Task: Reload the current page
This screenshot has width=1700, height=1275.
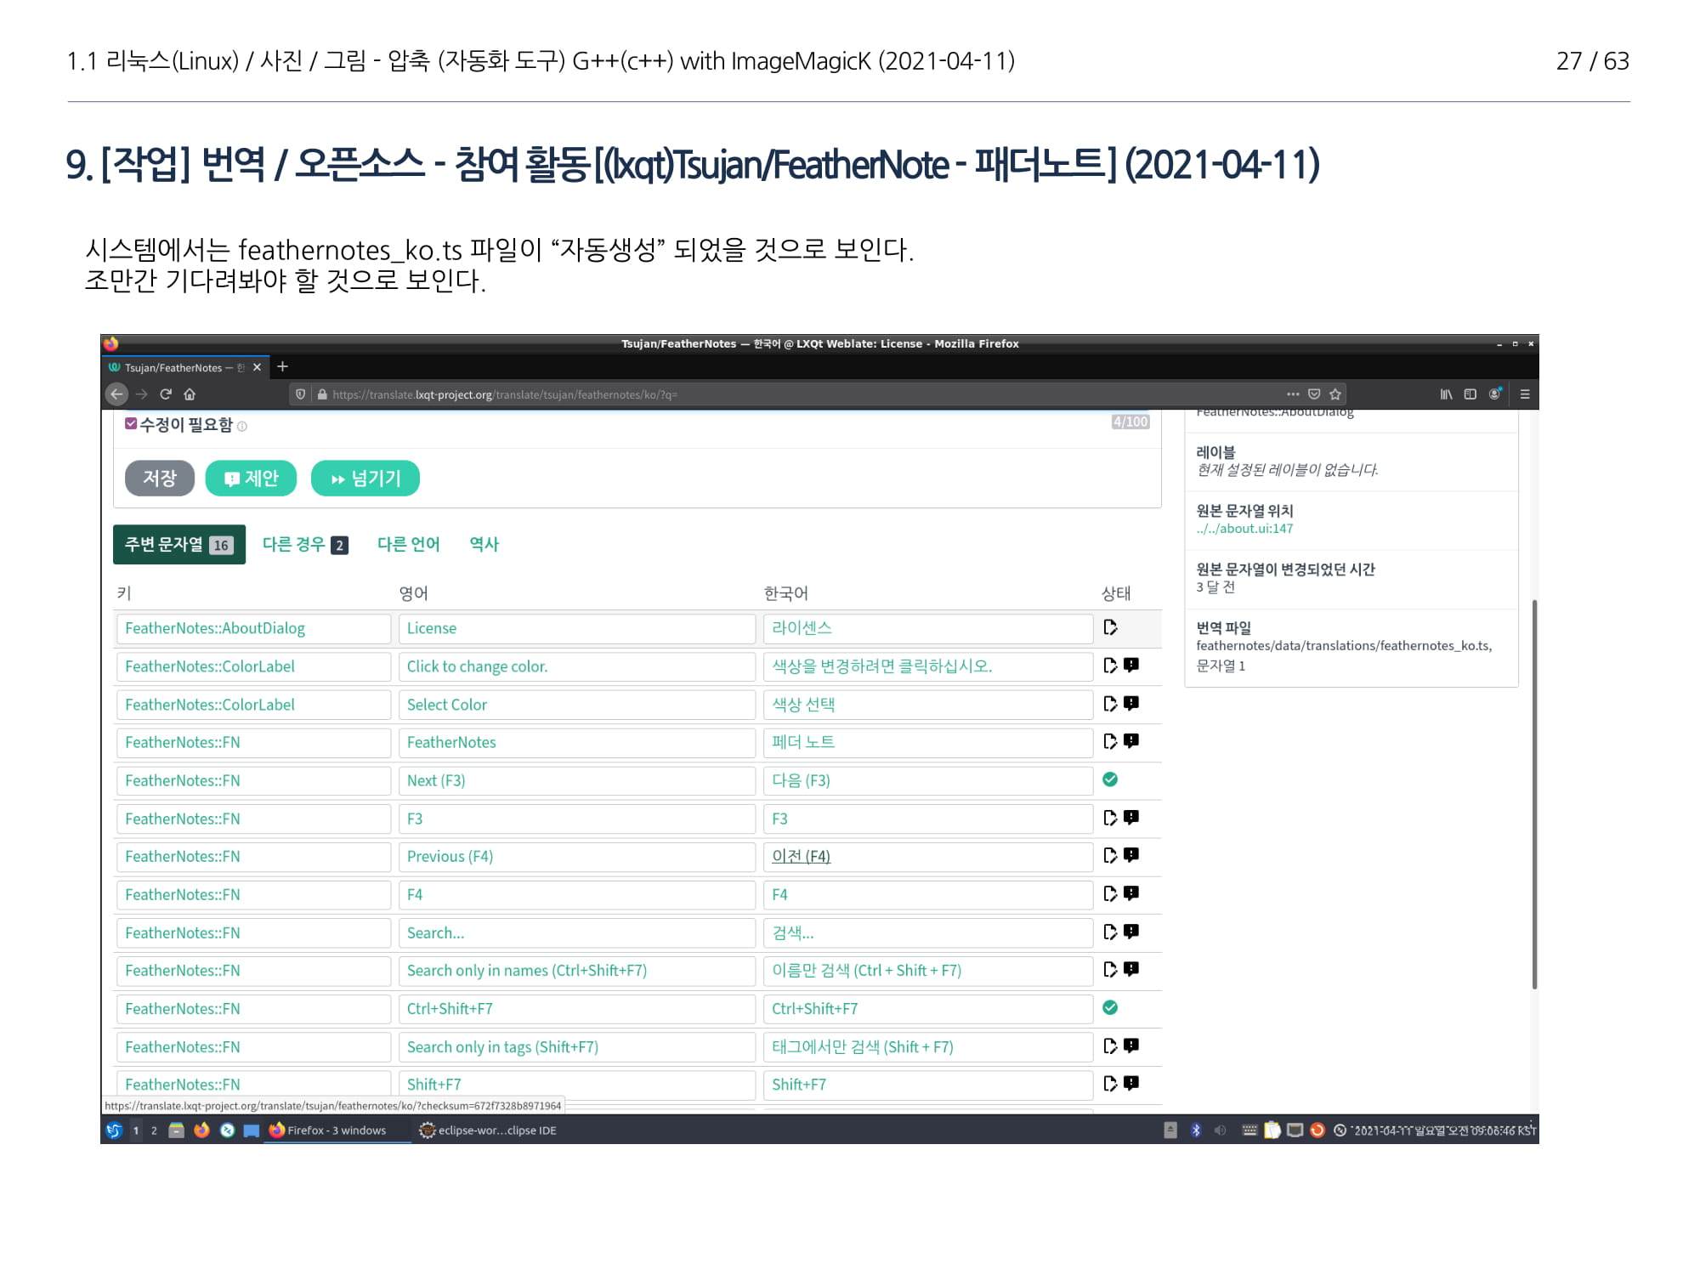Action: 166,394
